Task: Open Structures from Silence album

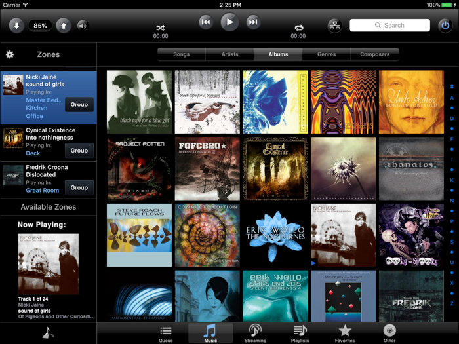Action: [x=344, y=296]
